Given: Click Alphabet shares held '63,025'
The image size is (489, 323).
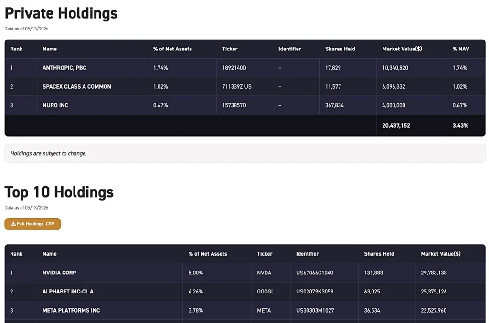Looking at the screenshot, I should click(372, 292).
